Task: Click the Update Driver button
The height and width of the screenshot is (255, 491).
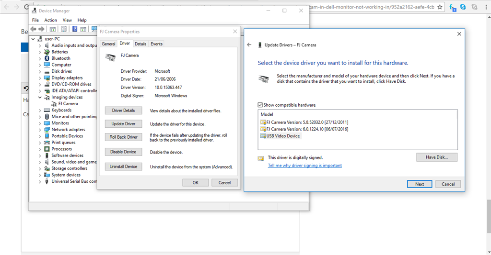Action: click(123, 124)
